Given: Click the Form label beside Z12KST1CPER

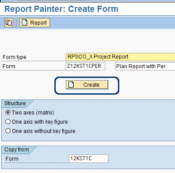Looking at the screenshot, I should coord(9,66).
